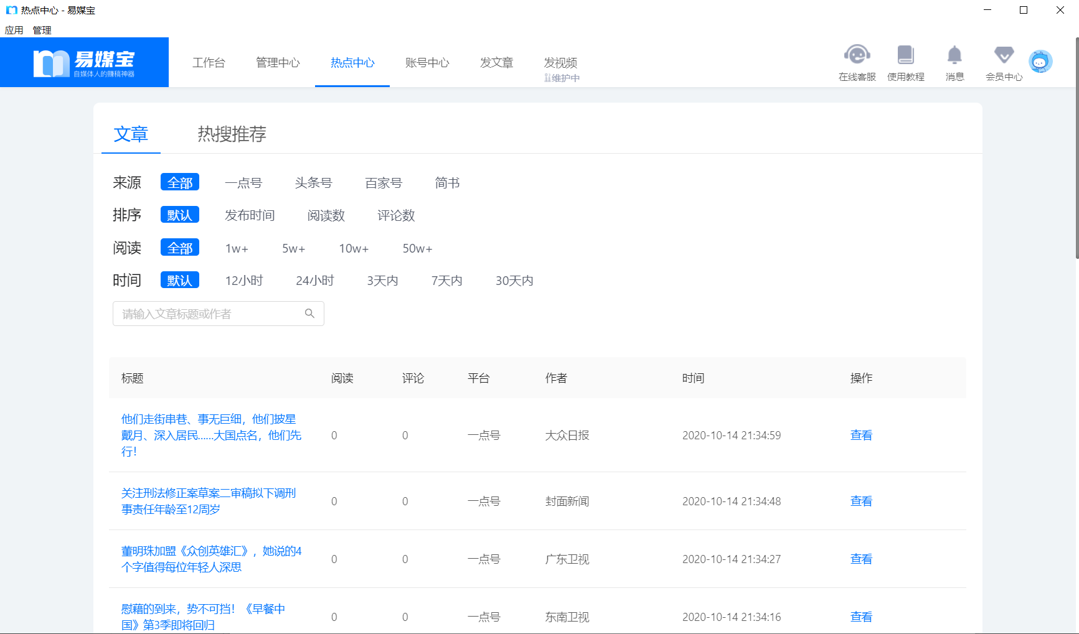Filter source by 一点号
The width and height of the screenshot is (1079, 634).
click(x=243, y=183)
